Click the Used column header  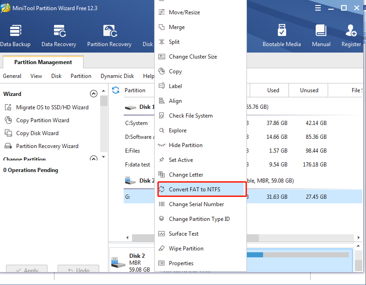point(270,90)
